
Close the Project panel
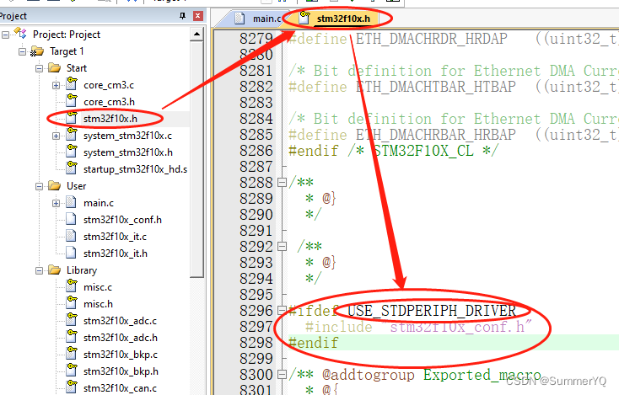click(198, 16)
